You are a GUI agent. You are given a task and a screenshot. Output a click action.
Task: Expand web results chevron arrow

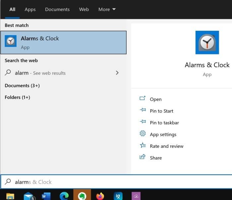pos(117,73)
